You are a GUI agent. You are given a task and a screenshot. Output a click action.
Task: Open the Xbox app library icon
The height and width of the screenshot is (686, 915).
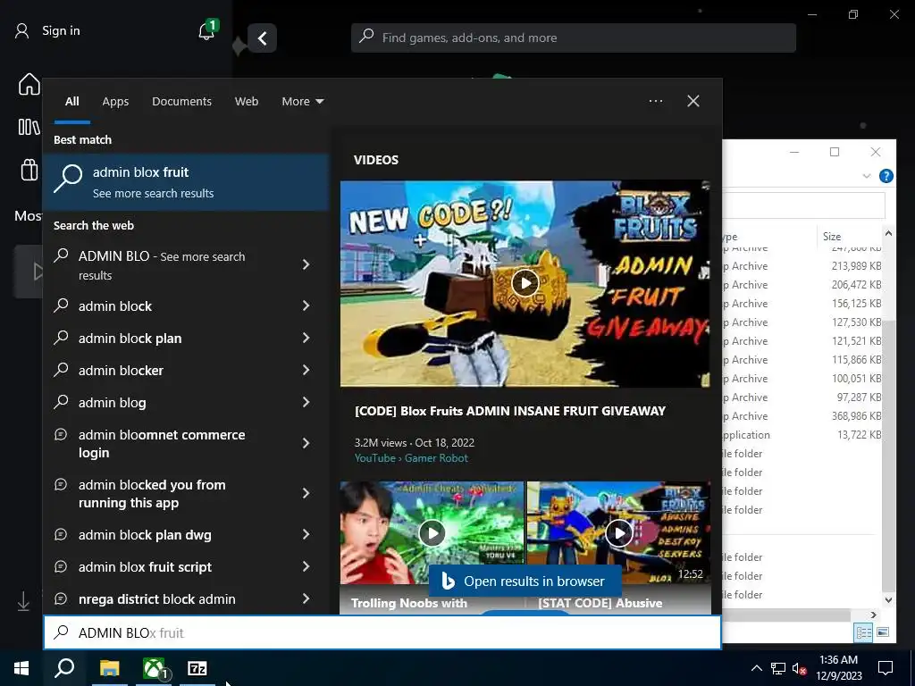29,127
